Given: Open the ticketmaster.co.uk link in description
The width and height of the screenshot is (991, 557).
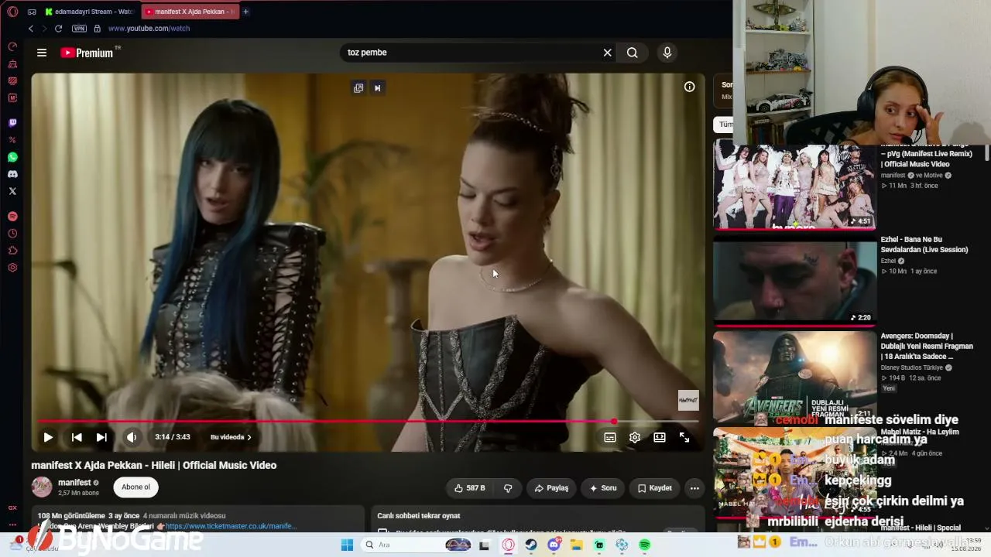Looking at the screenshot, I should 231,526.
